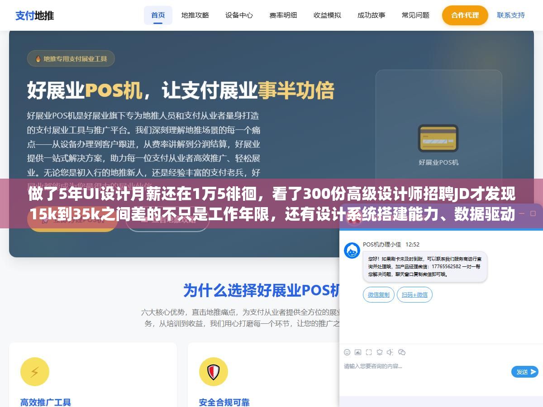Minimize the chat widget window

[x=521, y=213]
